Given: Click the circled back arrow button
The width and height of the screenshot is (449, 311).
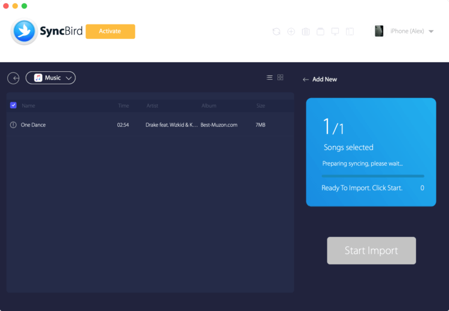Looking at the screenshot, I should (x=13, y=78).
